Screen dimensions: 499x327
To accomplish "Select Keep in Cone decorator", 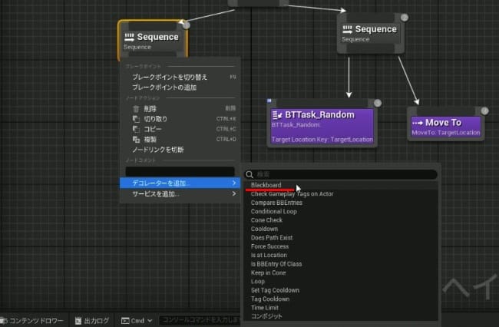I will tap(268, 272).
